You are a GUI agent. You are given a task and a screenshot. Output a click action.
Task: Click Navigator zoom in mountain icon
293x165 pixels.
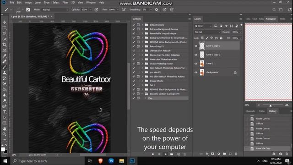[x=287, y=105]
